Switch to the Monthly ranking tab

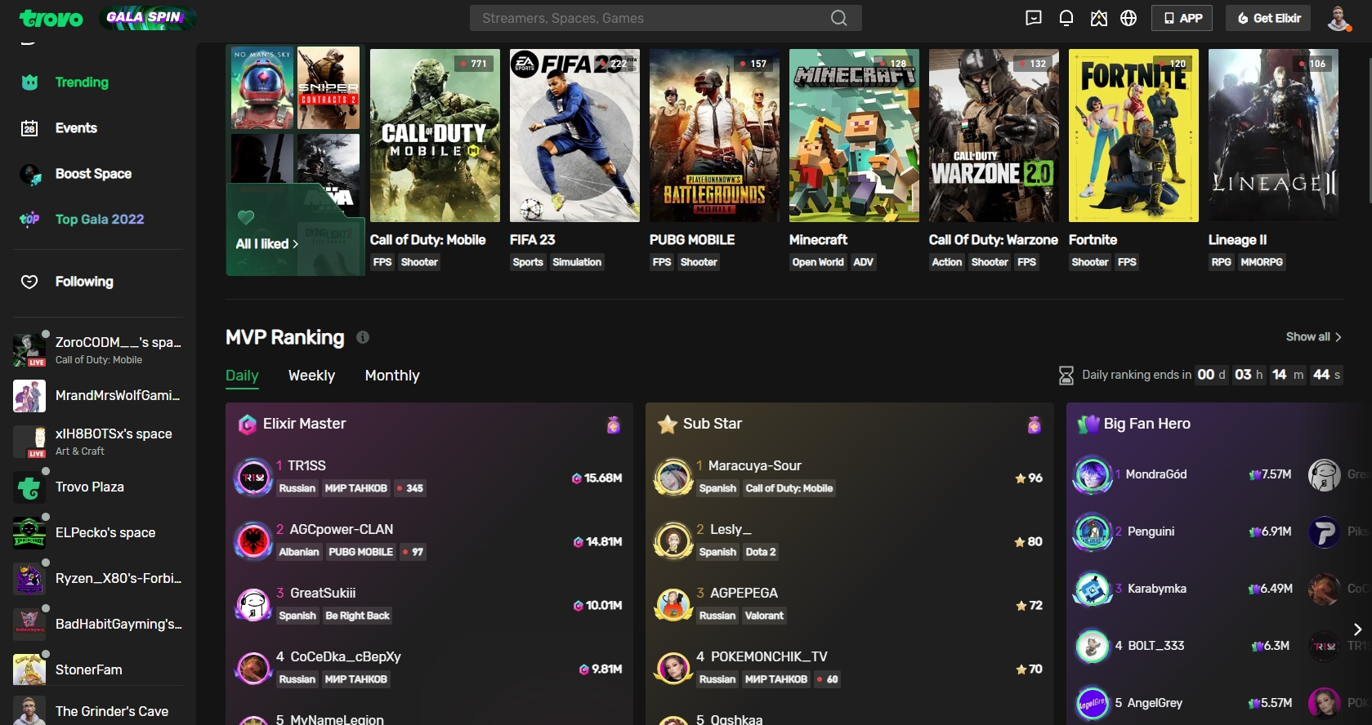click(x=392, y=376)
